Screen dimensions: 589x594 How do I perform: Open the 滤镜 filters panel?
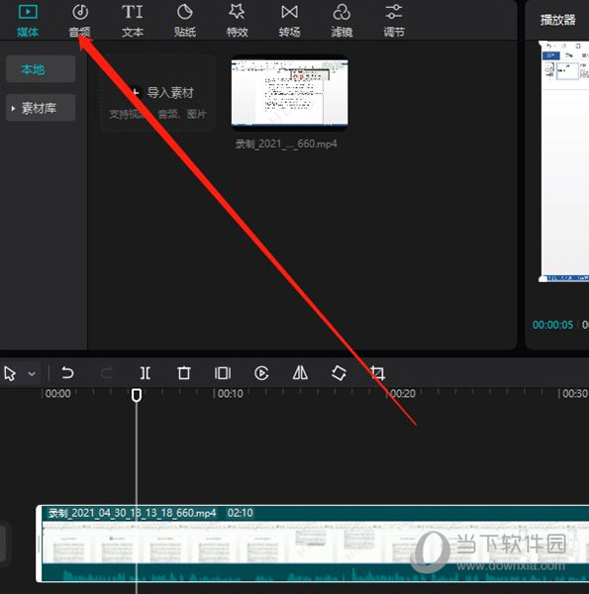342,21
